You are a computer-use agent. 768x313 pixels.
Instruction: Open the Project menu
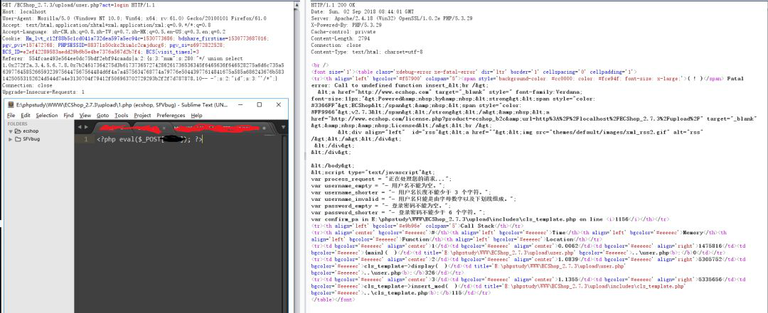coord(142,115)
